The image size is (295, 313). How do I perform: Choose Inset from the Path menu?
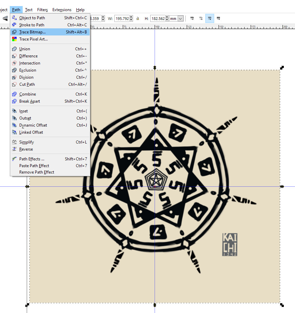(x=50, y=111)
